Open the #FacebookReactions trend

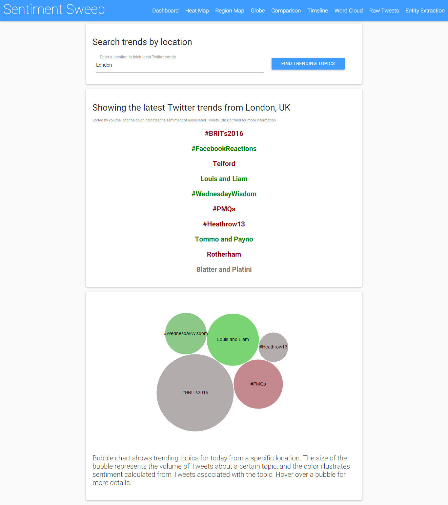pos(224,149)
